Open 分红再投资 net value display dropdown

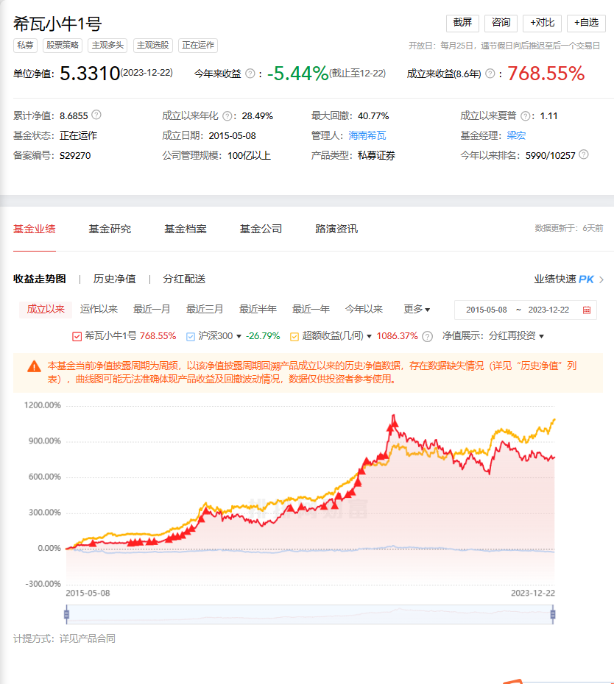(516, 336)
